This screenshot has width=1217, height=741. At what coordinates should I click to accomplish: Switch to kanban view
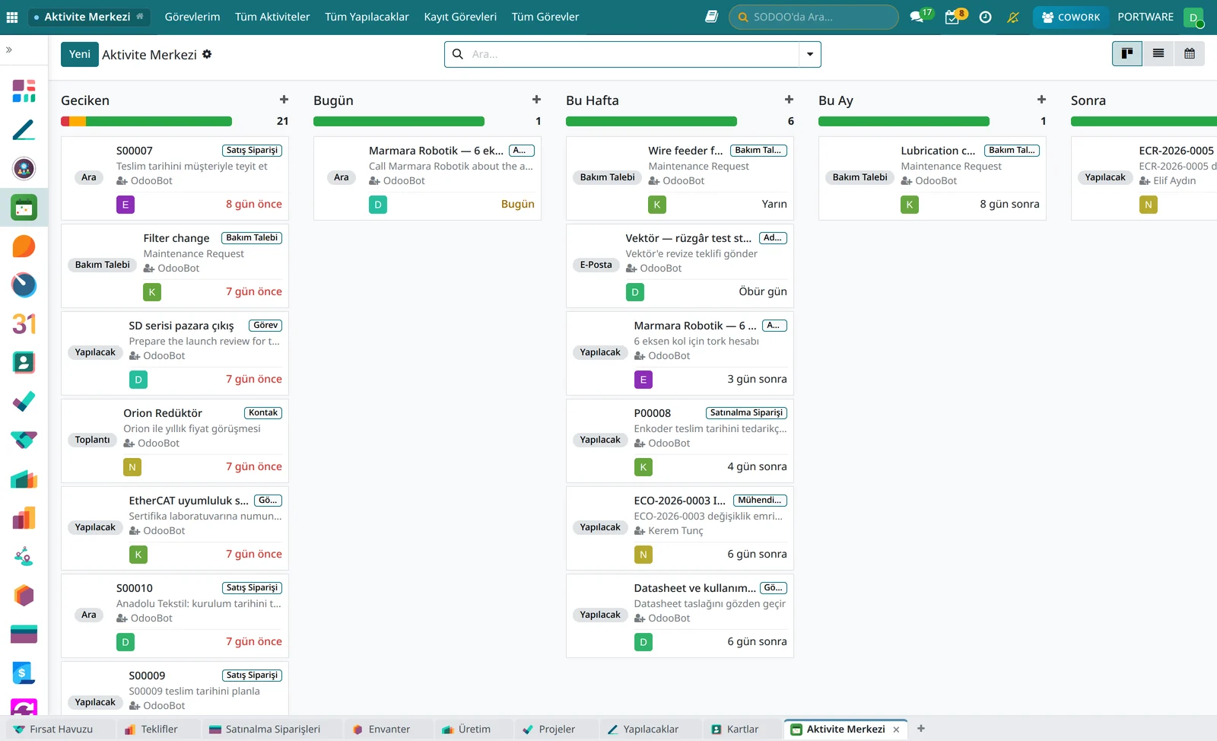(1127, 53)
